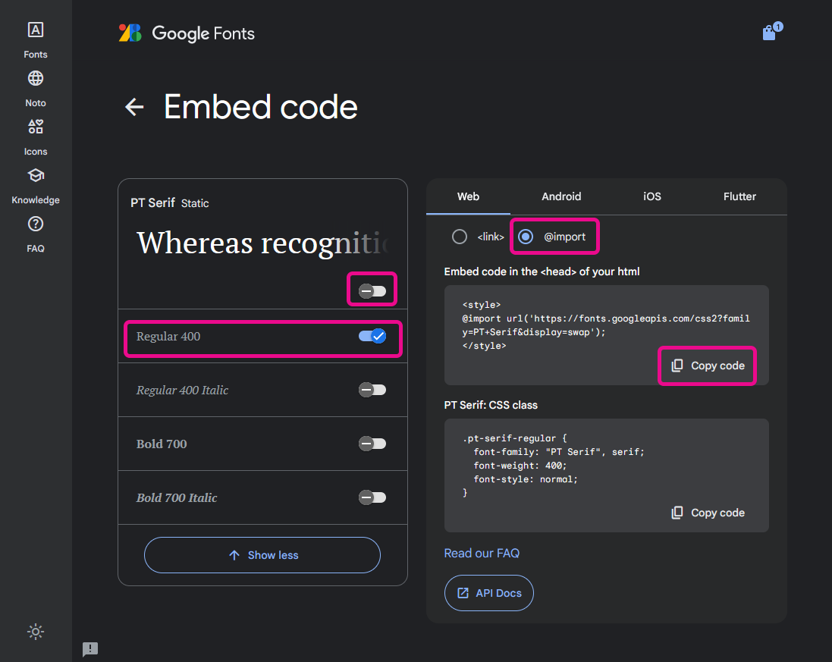Go back using the arrow icon

134,107
